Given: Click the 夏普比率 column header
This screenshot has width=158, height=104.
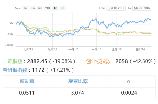Looking at the screenshot, I should coord(78,81).
